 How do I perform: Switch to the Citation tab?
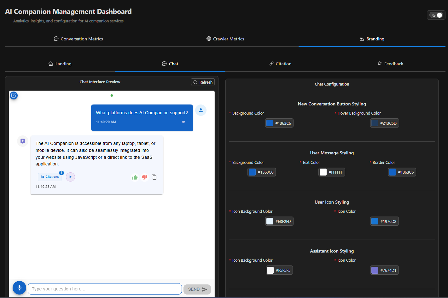coord(280,63)
